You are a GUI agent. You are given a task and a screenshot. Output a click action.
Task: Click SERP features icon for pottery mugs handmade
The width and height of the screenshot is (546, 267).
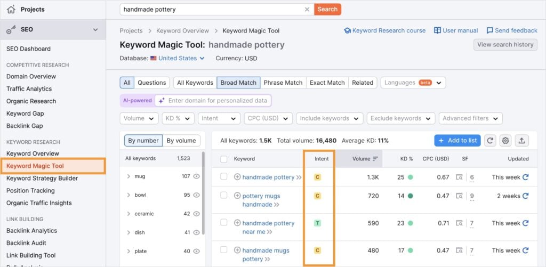[x=460, y=196]
